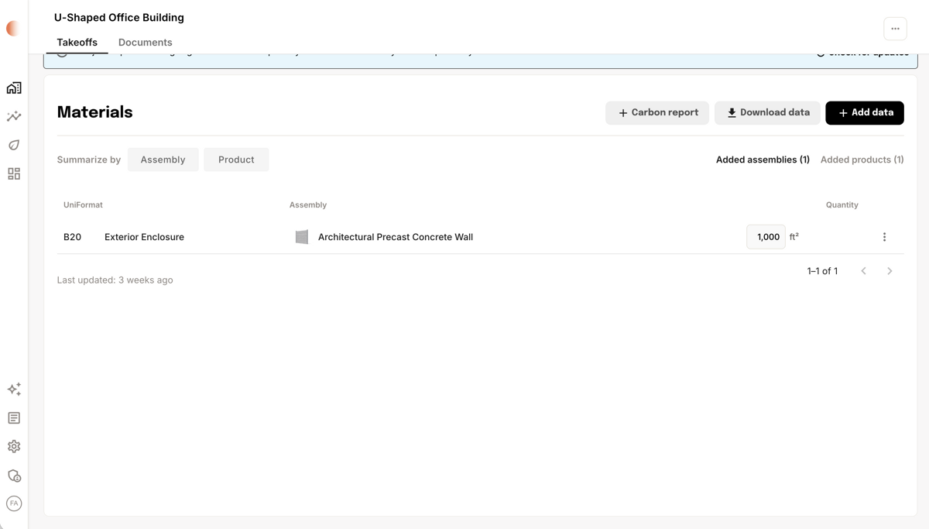Open the FA user avatar
Image resolution: width=929 pixels, height=529 pixels.
click(x=14, y=503)
